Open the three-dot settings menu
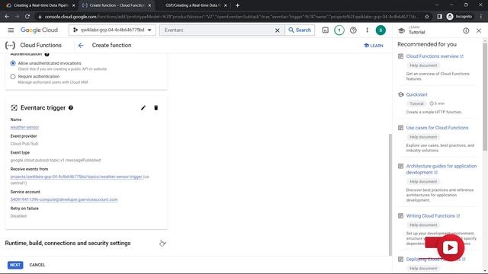 point(368,30)
